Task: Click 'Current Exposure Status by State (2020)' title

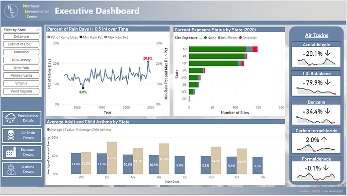Action: (215, 30)
